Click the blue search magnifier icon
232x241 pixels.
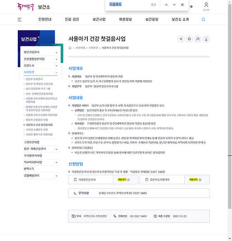pyautogui.click(x=203, y=19)
